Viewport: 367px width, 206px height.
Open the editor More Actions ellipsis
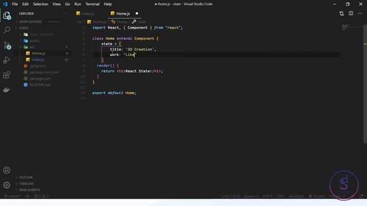point(360,13)
